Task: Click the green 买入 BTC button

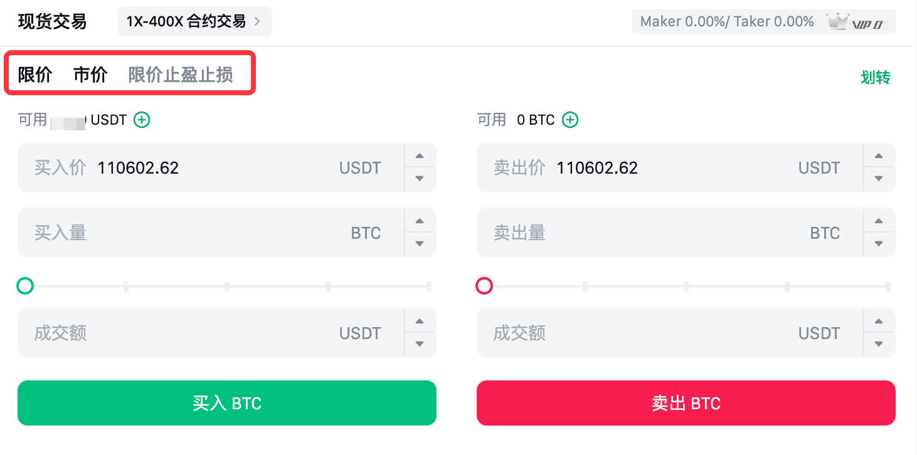Action: coord(227,403)
